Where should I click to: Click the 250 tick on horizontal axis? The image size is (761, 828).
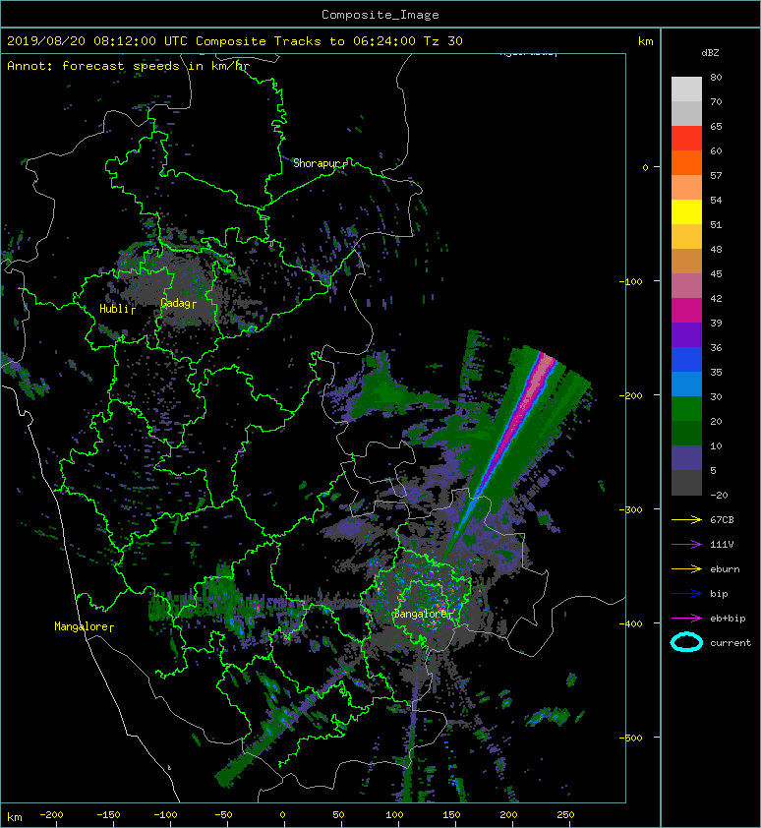(x=565, y=815)
